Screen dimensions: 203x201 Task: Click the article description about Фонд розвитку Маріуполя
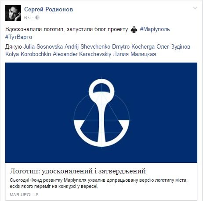coord(98,183)
